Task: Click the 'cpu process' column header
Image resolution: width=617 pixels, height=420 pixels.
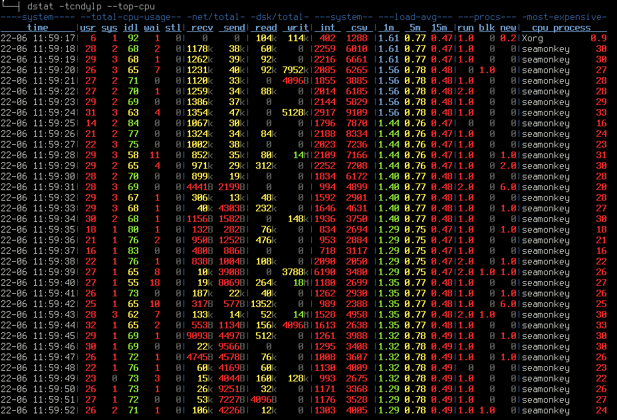Action: [x=561, y=27]
